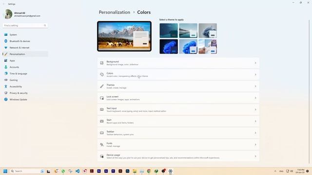Apply the dark teal theme thumbnail
This screenshot has width=312, height=175.
point(169,31)
